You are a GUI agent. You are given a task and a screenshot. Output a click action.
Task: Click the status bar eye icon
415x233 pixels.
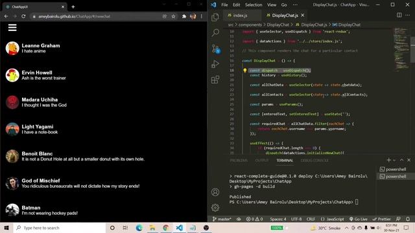pos(239,219)
